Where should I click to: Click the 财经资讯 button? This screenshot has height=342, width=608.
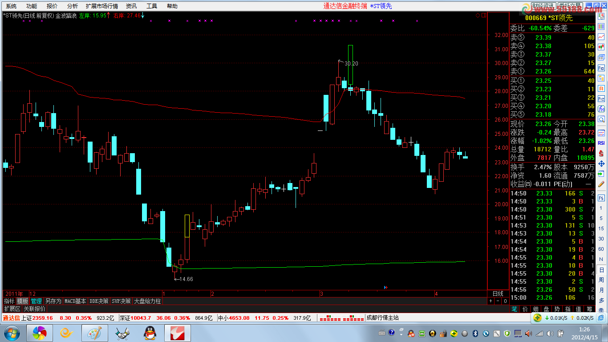543,6
